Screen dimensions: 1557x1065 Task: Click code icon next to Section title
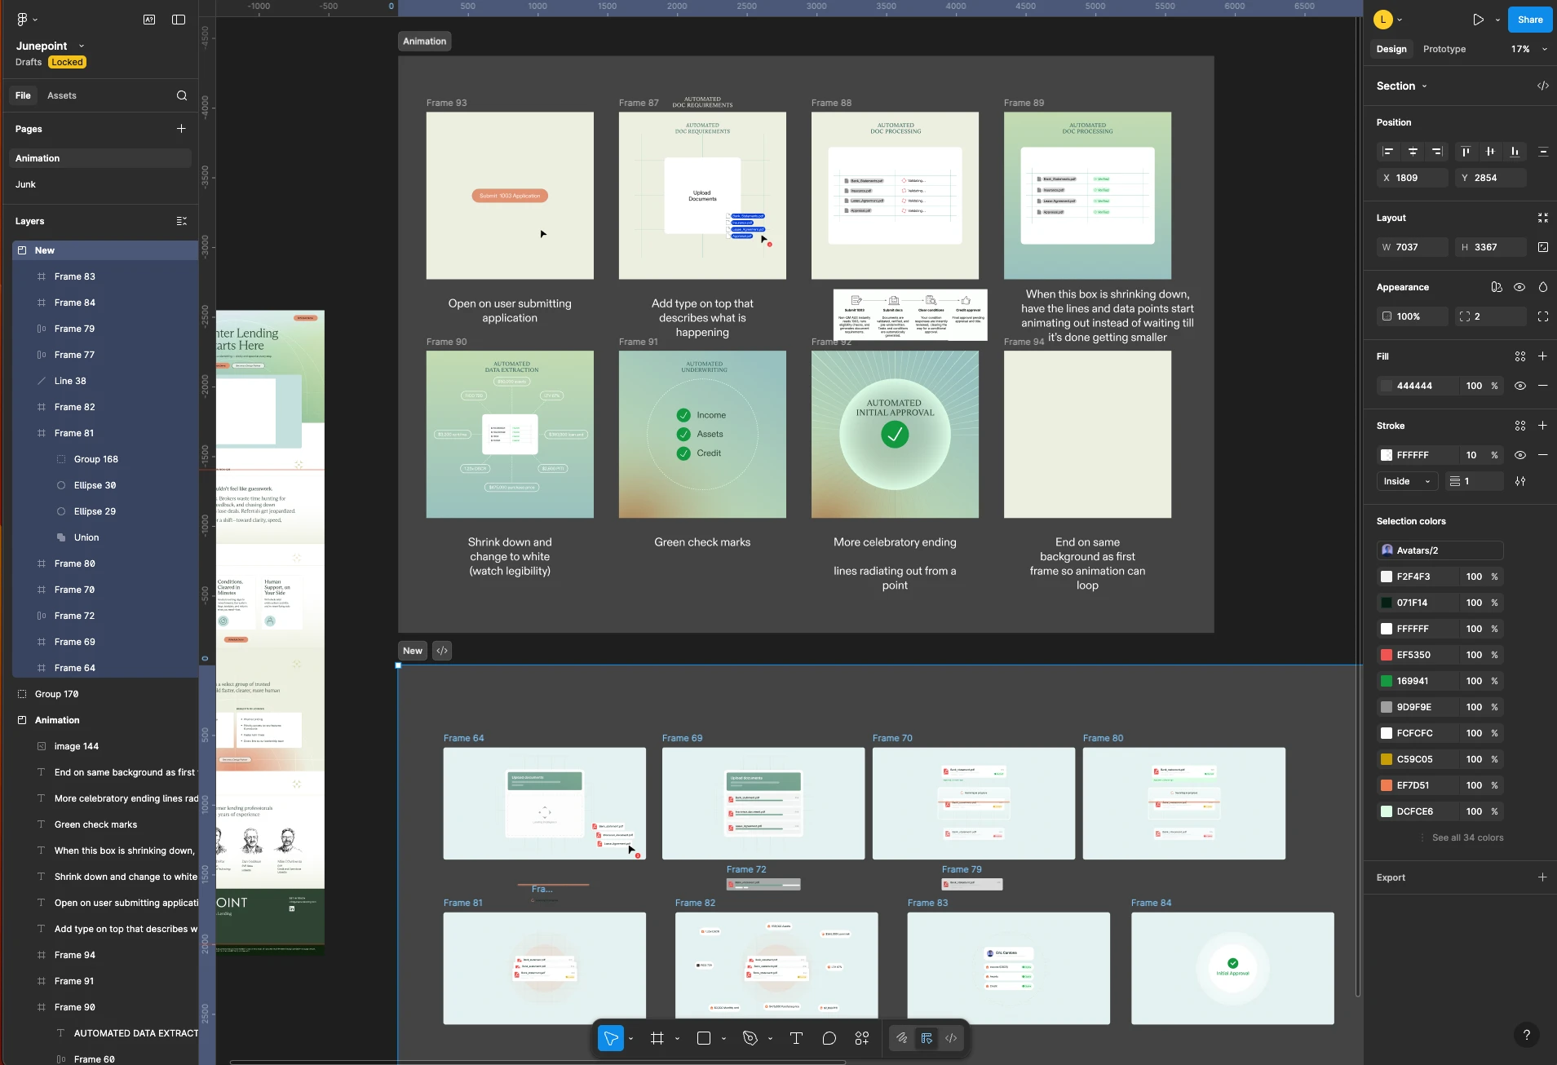point(1543,86)
